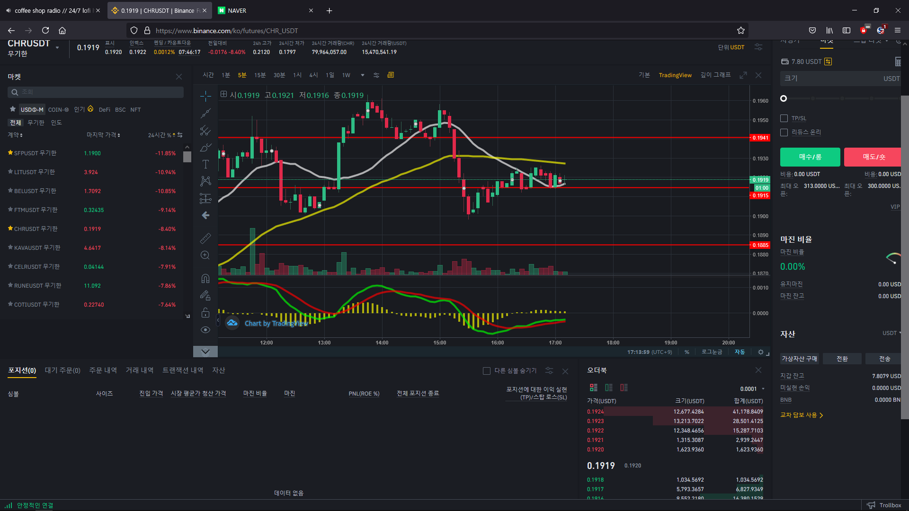Enable the TP/SL checkbox
The image size is (909, 511).
(784, 118)
